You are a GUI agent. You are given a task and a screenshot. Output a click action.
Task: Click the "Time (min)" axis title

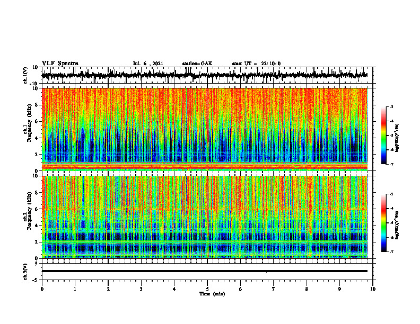coord(212,294)
